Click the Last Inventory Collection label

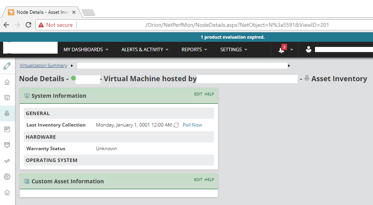[x=56, y=125]
